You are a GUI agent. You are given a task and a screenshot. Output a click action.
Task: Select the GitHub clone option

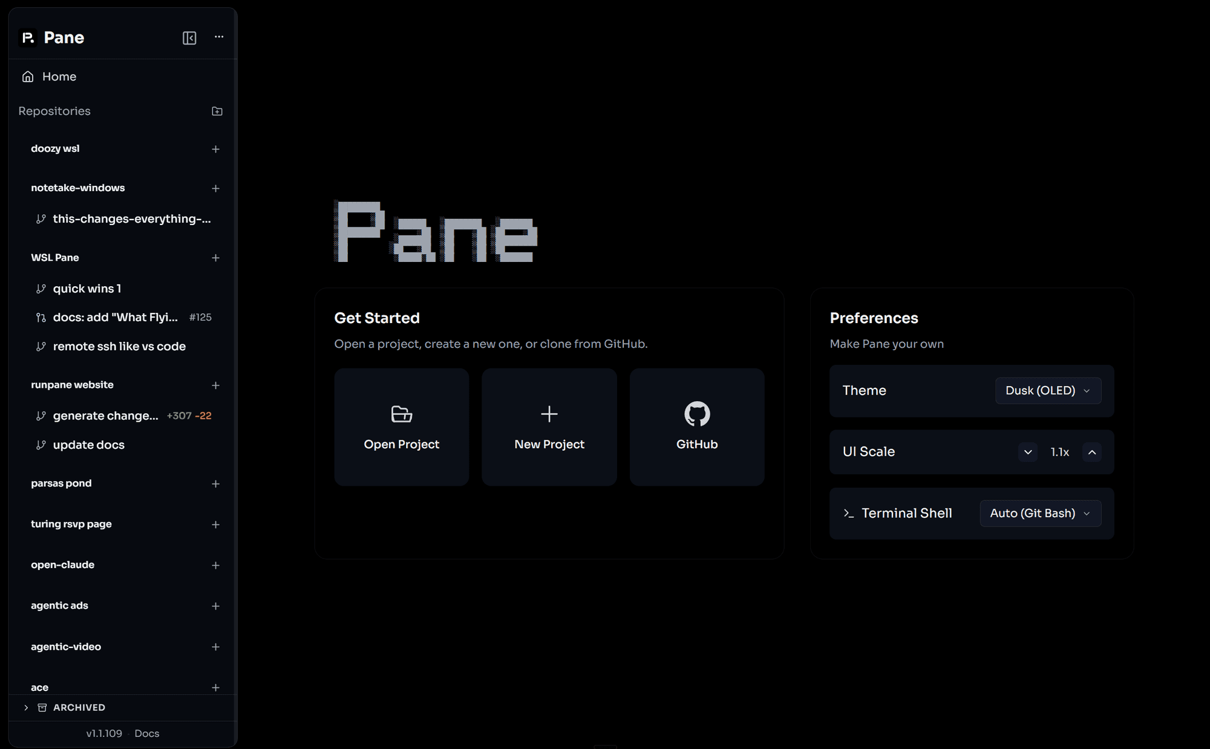pyautogui.click(x=696, y=427)
